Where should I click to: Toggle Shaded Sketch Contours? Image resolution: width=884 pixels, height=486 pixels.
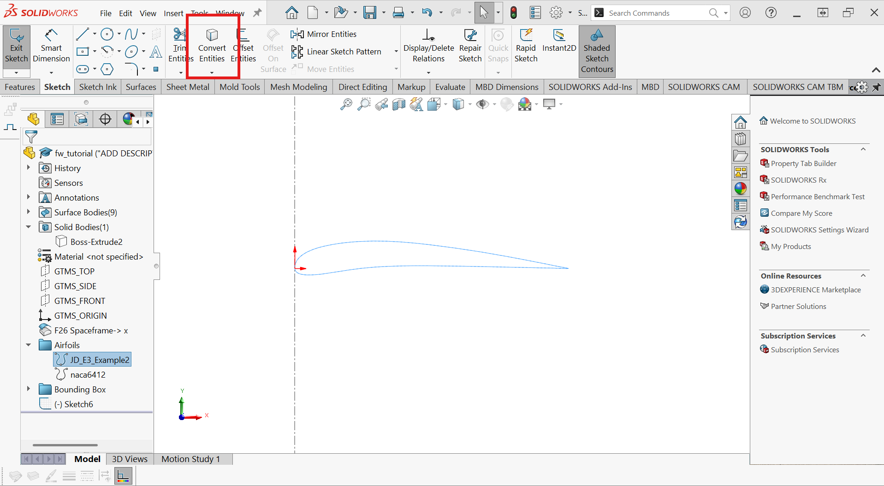coord(597,51)
